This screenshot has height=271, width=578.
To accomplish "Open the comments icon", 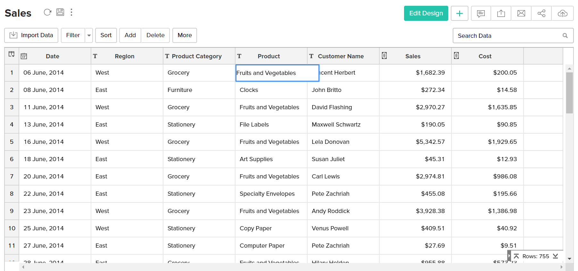I will (481, 13).
